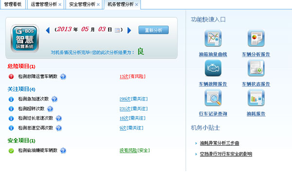
Task: Click help icon beside 检测偷油嫌疑车辆数
Action: (x=63, y=151)
